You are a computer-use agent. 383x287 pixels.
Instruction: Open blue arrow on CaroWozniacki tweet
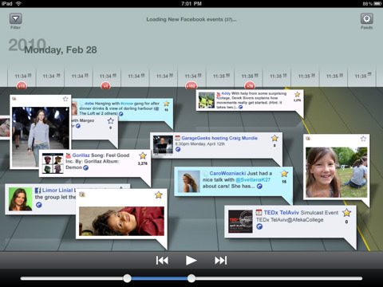click(259, 187)
